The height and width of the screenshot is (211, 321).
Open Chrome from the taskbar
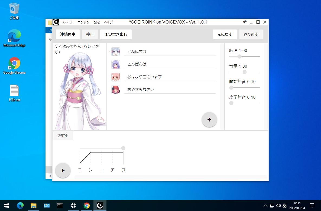[x=87, y=206]
